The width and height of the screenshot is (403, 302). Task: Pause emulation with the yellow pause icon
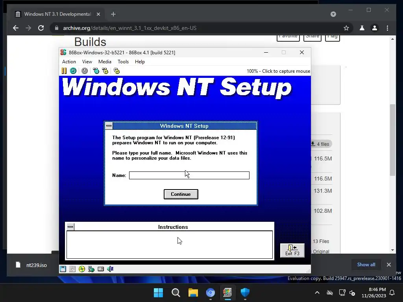coord(64,71)
